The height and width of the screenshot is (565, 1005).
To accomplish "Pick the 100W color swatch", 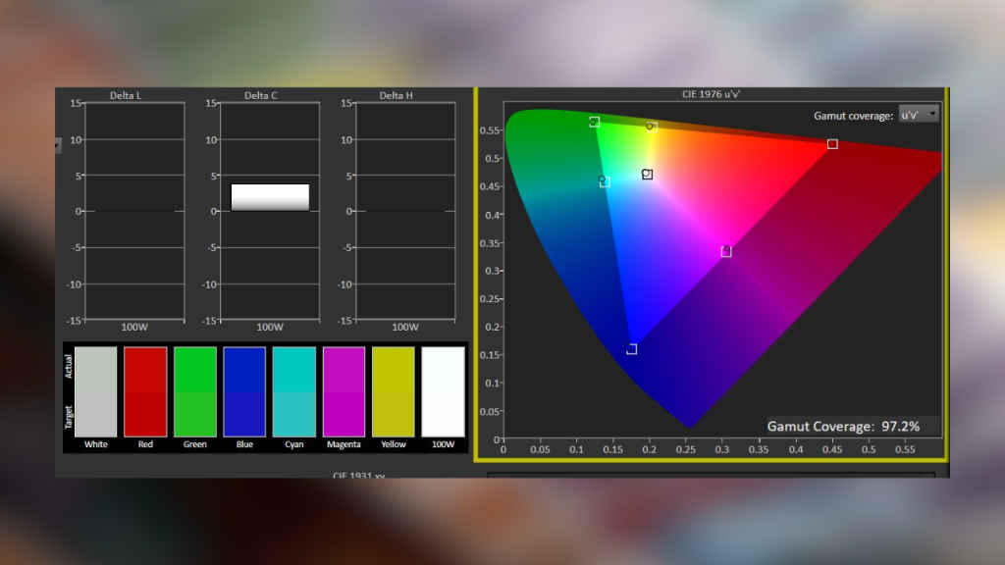I will pyautogui.click(x=443, y=391).
